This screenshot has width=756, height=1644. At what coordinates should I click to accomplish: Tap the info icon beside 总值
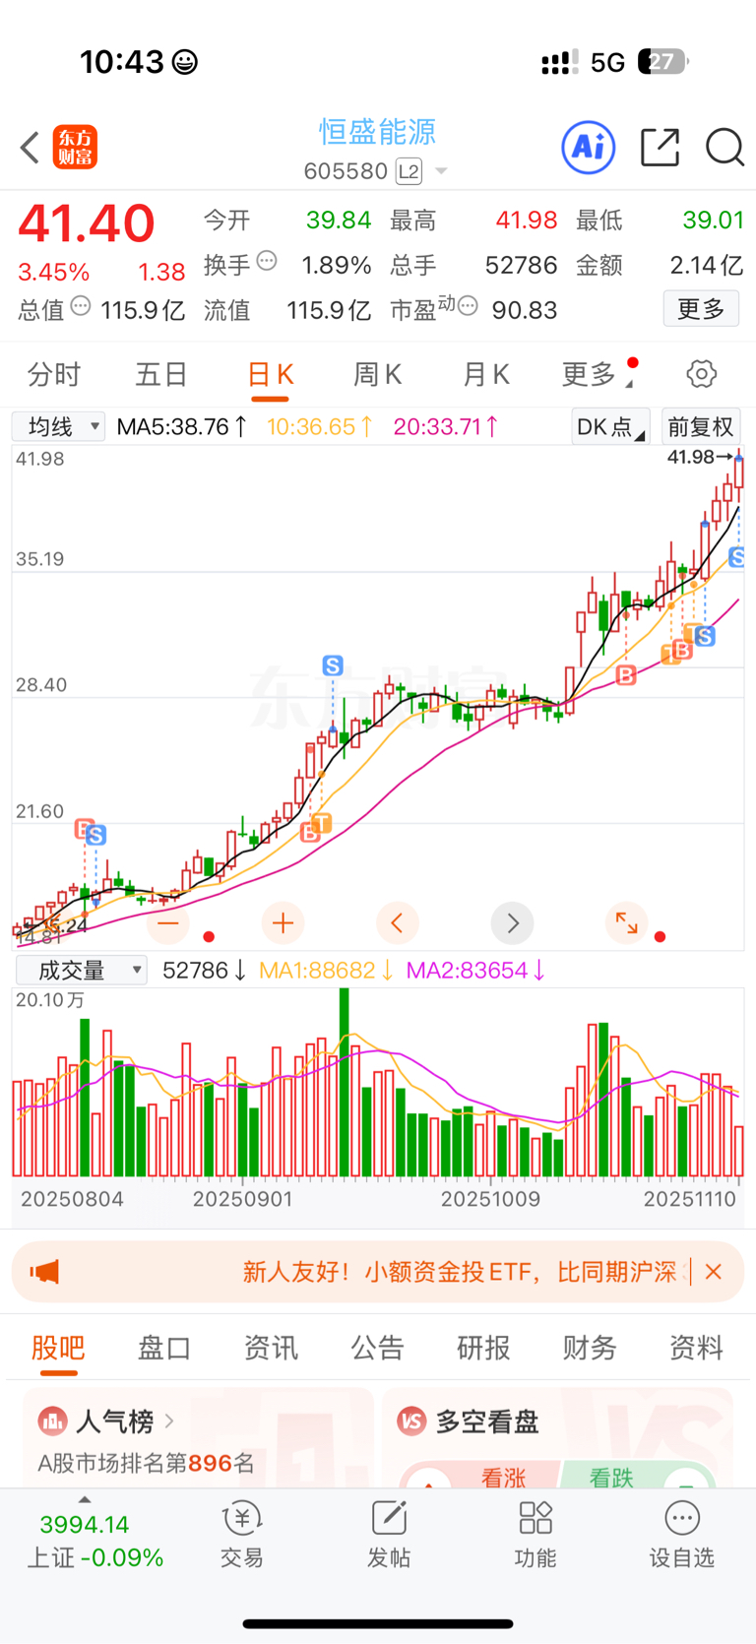pyautogui.click(x=81, y=306)
